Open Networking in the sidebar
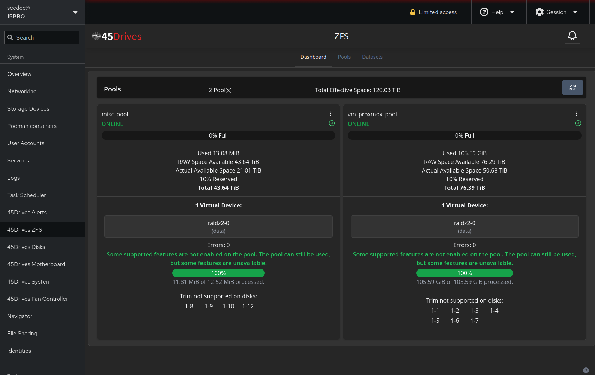Viewport: 595px width, 375px height. pos(42,91)
